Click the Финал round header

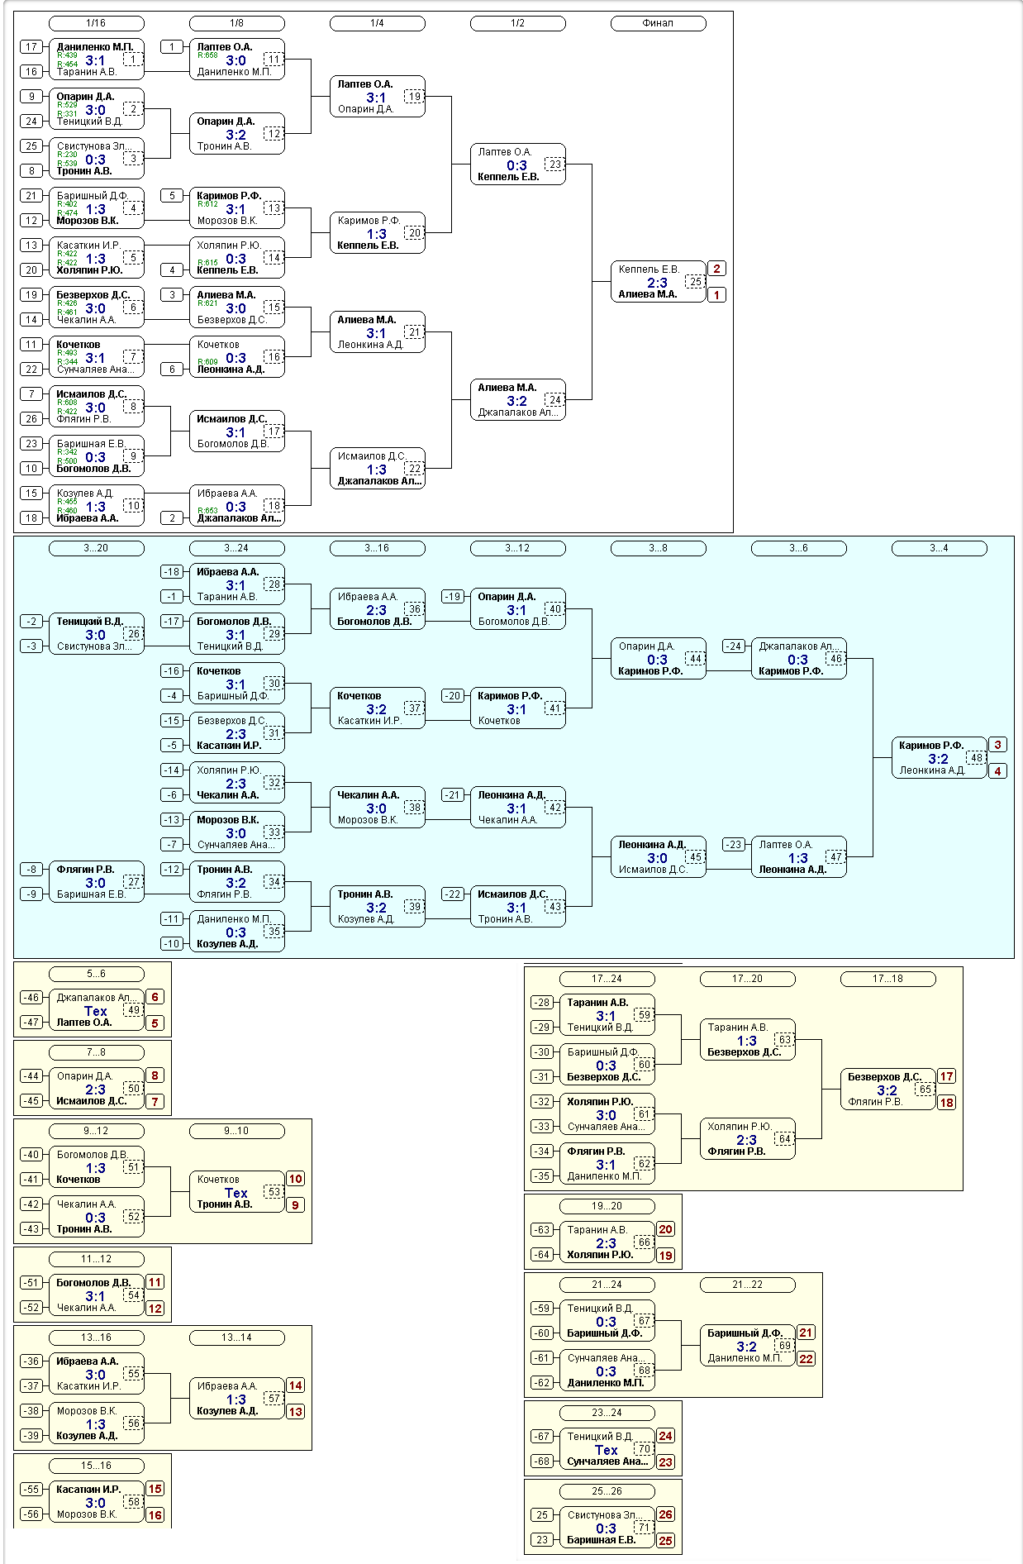click(x=658, y=23)
